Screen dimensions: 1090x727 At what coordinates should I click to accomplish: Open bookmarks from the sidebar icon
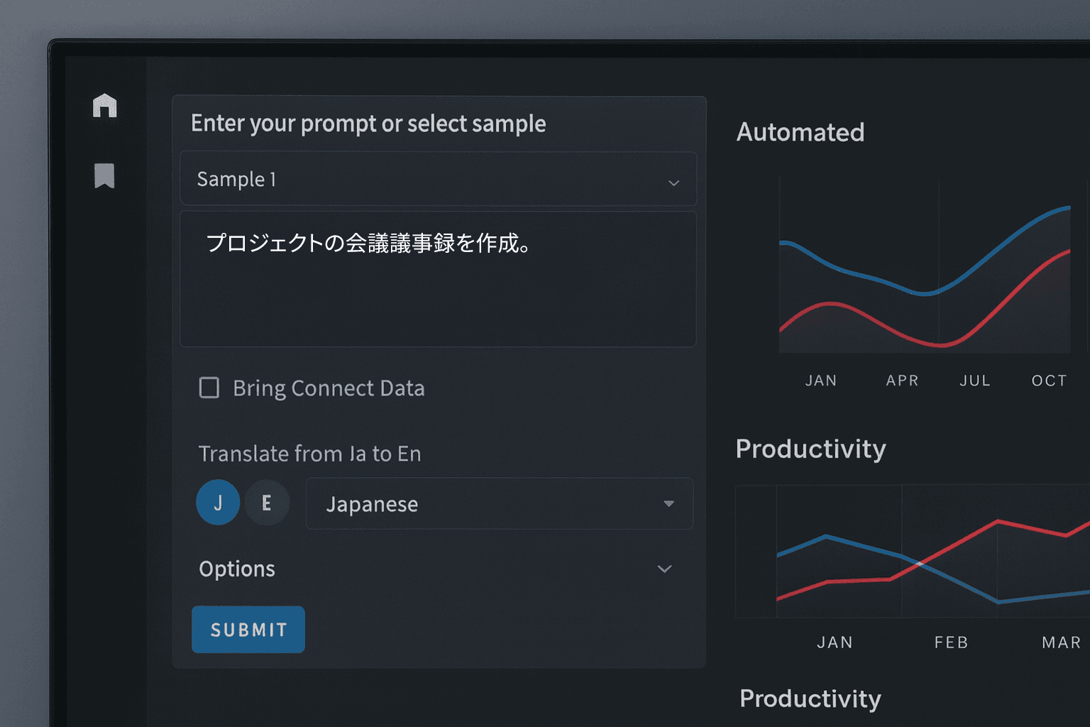[x=105, y=175]
